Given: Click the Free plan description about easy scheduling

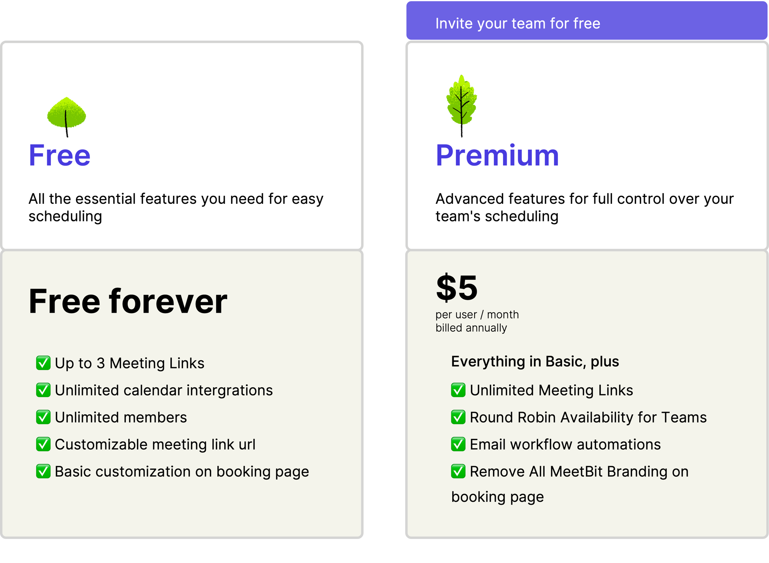Looking at the screenshot, I should point(176,207).
